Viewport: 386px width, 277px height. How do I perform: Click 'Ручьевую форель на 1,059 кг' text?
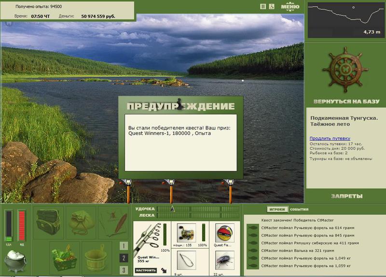tap(322, 266)
